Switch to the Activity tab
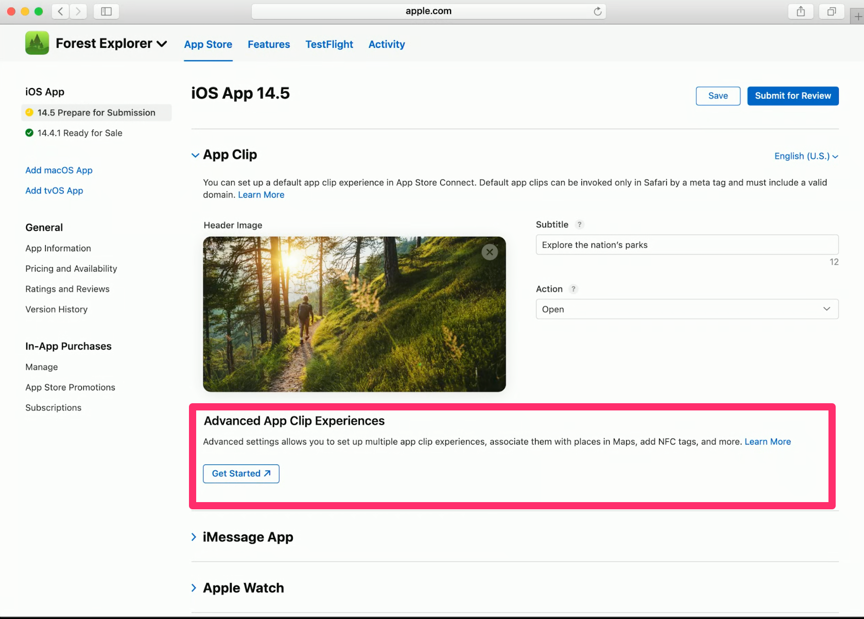The image size is (864, 619). coord(387,44)
